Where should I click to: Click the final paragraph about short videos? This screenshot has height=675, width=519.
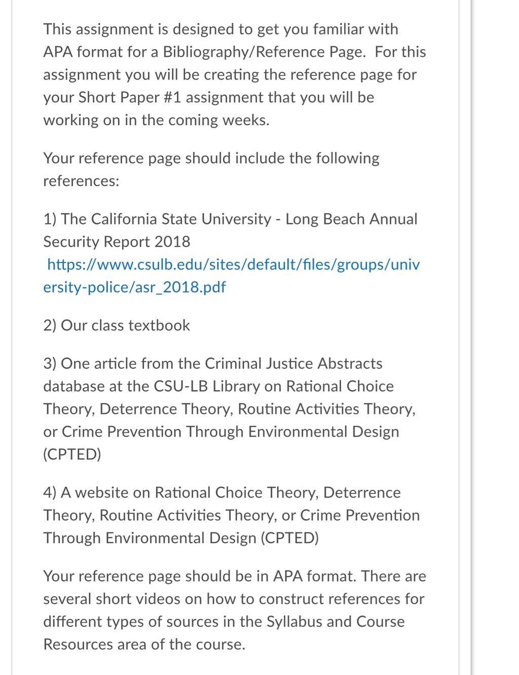[x=235, y=610]
